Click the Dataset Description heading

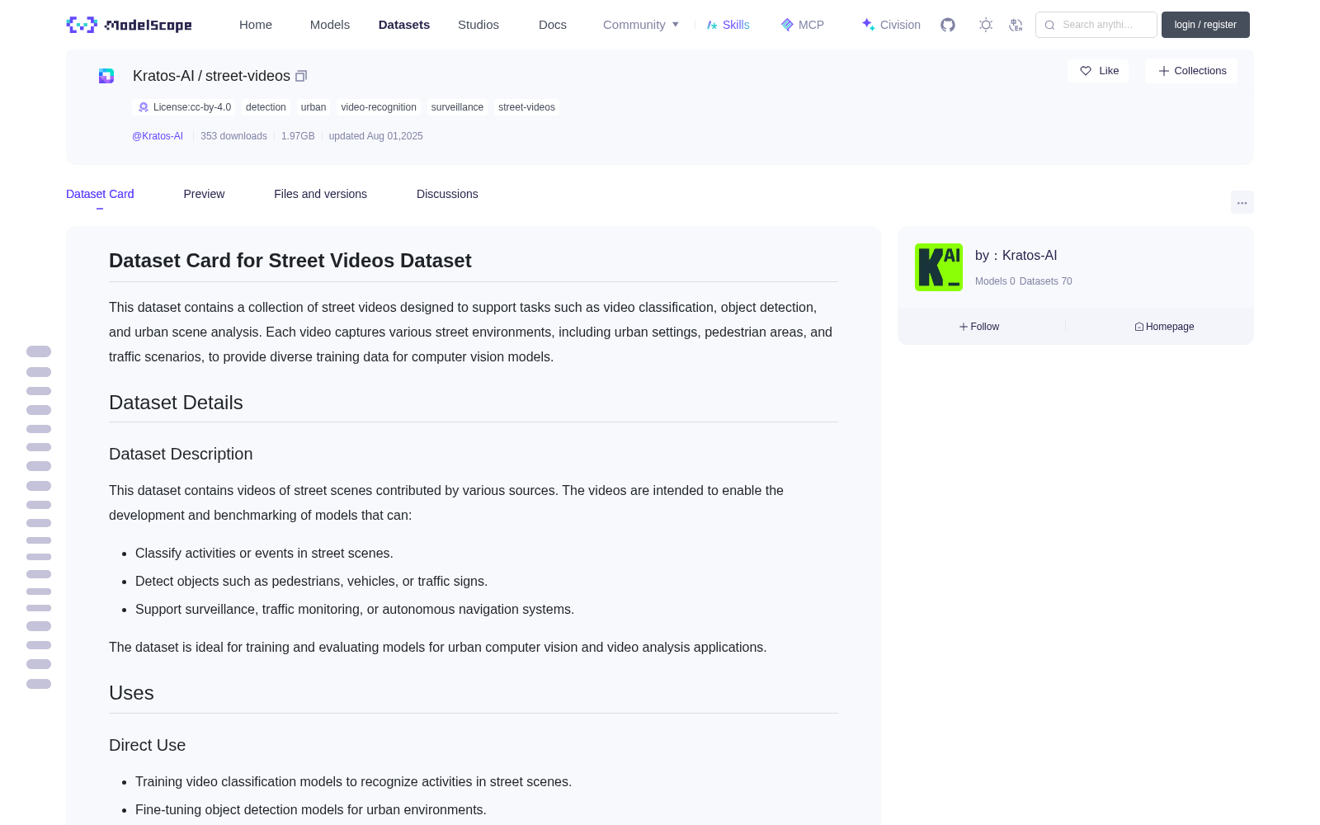[181, 454]
